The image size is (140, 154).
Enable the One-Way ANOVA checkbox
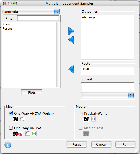tap(11, 128)
